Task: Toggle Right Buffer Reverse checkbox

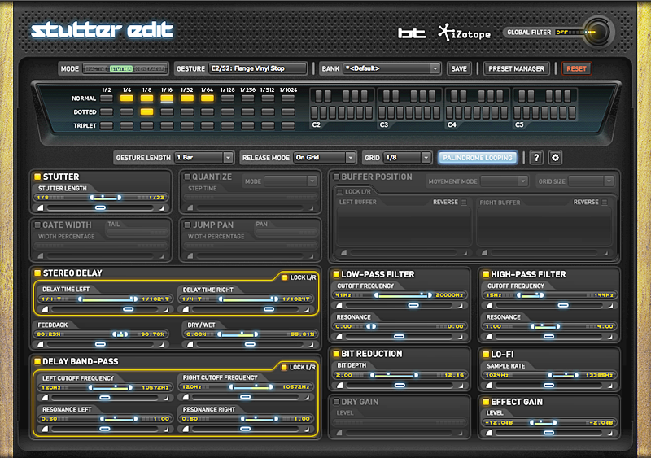Action: (605, 203)
